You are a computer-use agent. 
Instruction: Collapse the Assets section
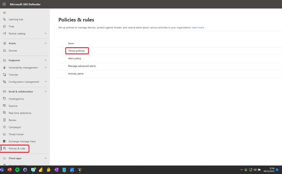pos(46,43)
